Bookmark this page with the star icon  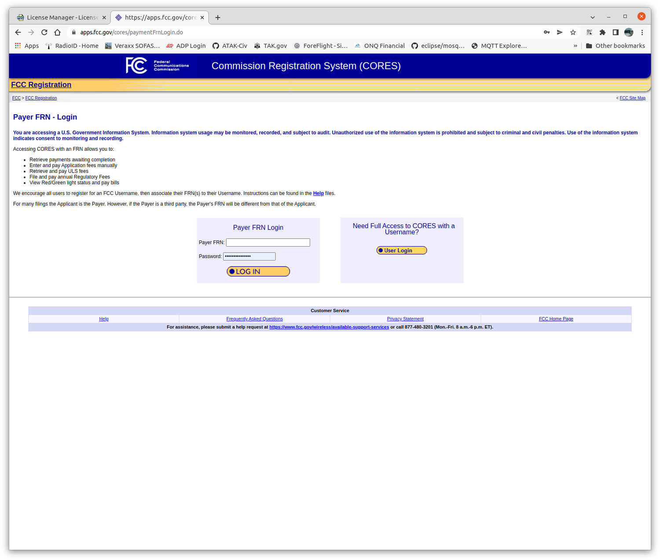[573, 32]
